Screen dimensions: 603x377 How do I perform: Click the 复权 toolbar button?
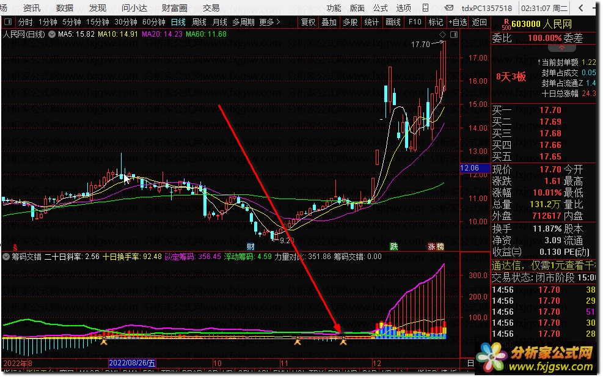pyautogui.click(x=309, y=23)
